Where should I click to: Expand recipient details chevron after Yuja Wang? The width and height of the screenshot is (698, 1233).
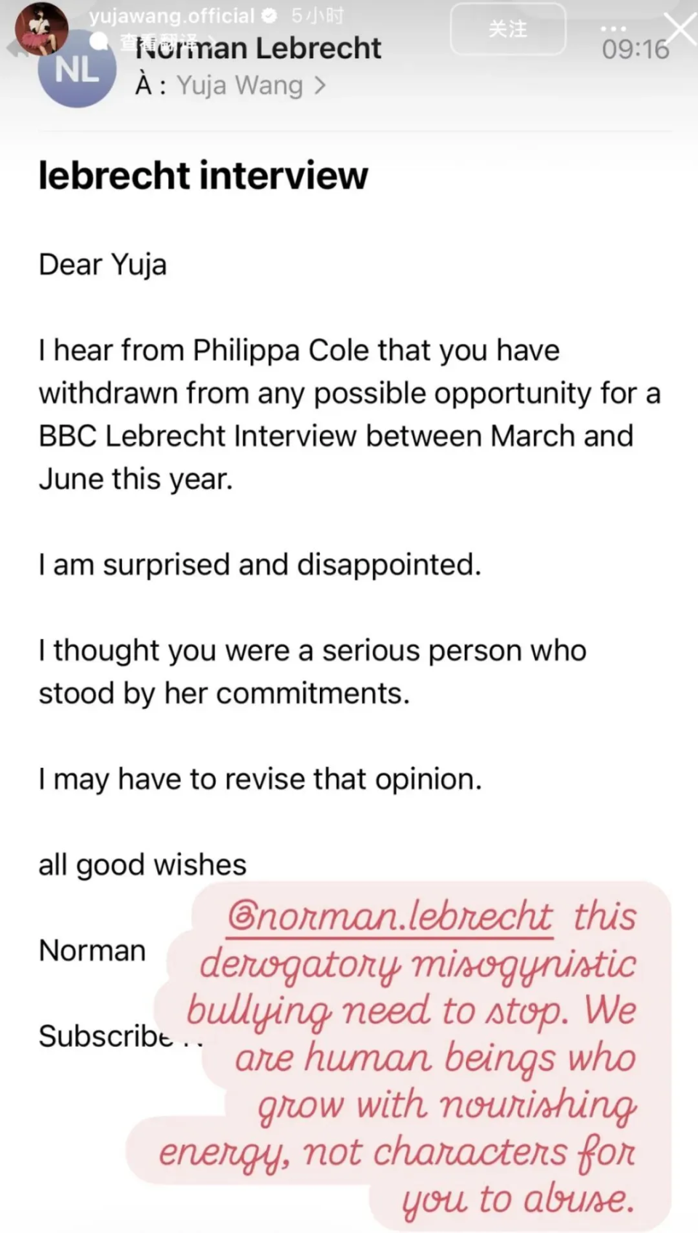pos(320,86)
